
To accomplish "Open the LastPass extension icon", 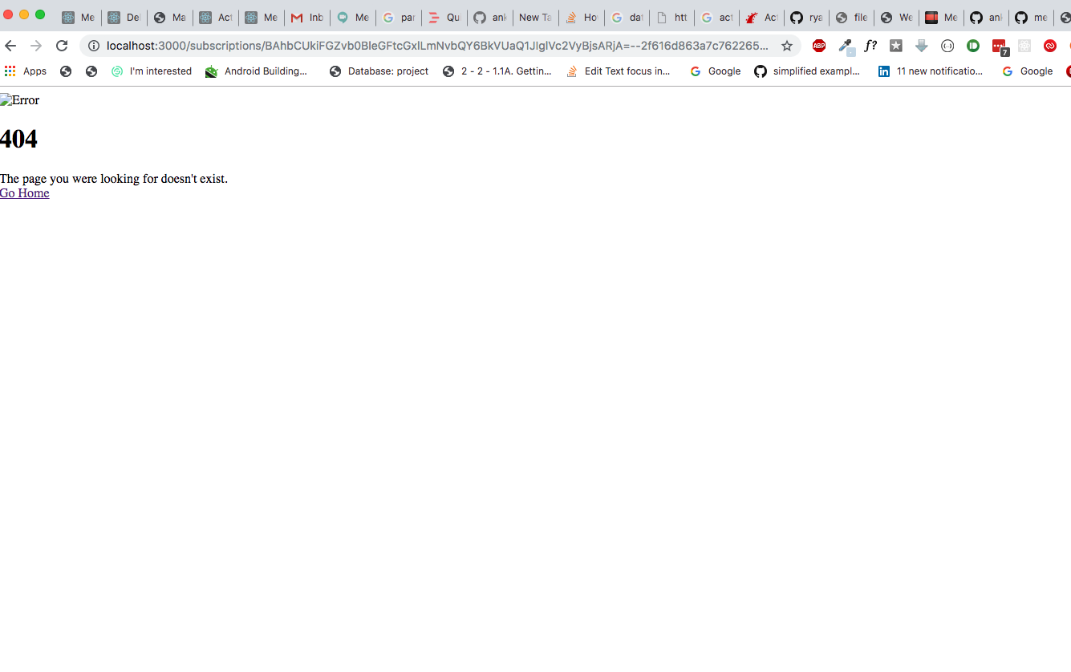I will 1050,46.
